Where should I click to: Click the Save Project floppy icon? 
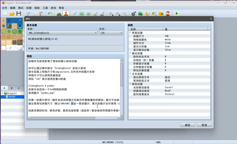click(x=19, y=14)
